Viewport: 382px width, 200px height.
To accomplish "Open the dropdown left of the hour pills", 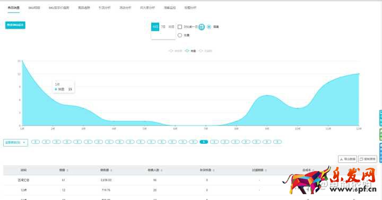I will [x=15, y=143].
